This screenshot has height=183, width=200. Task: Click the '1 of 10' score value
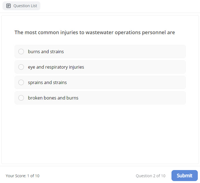pos(33,176)
